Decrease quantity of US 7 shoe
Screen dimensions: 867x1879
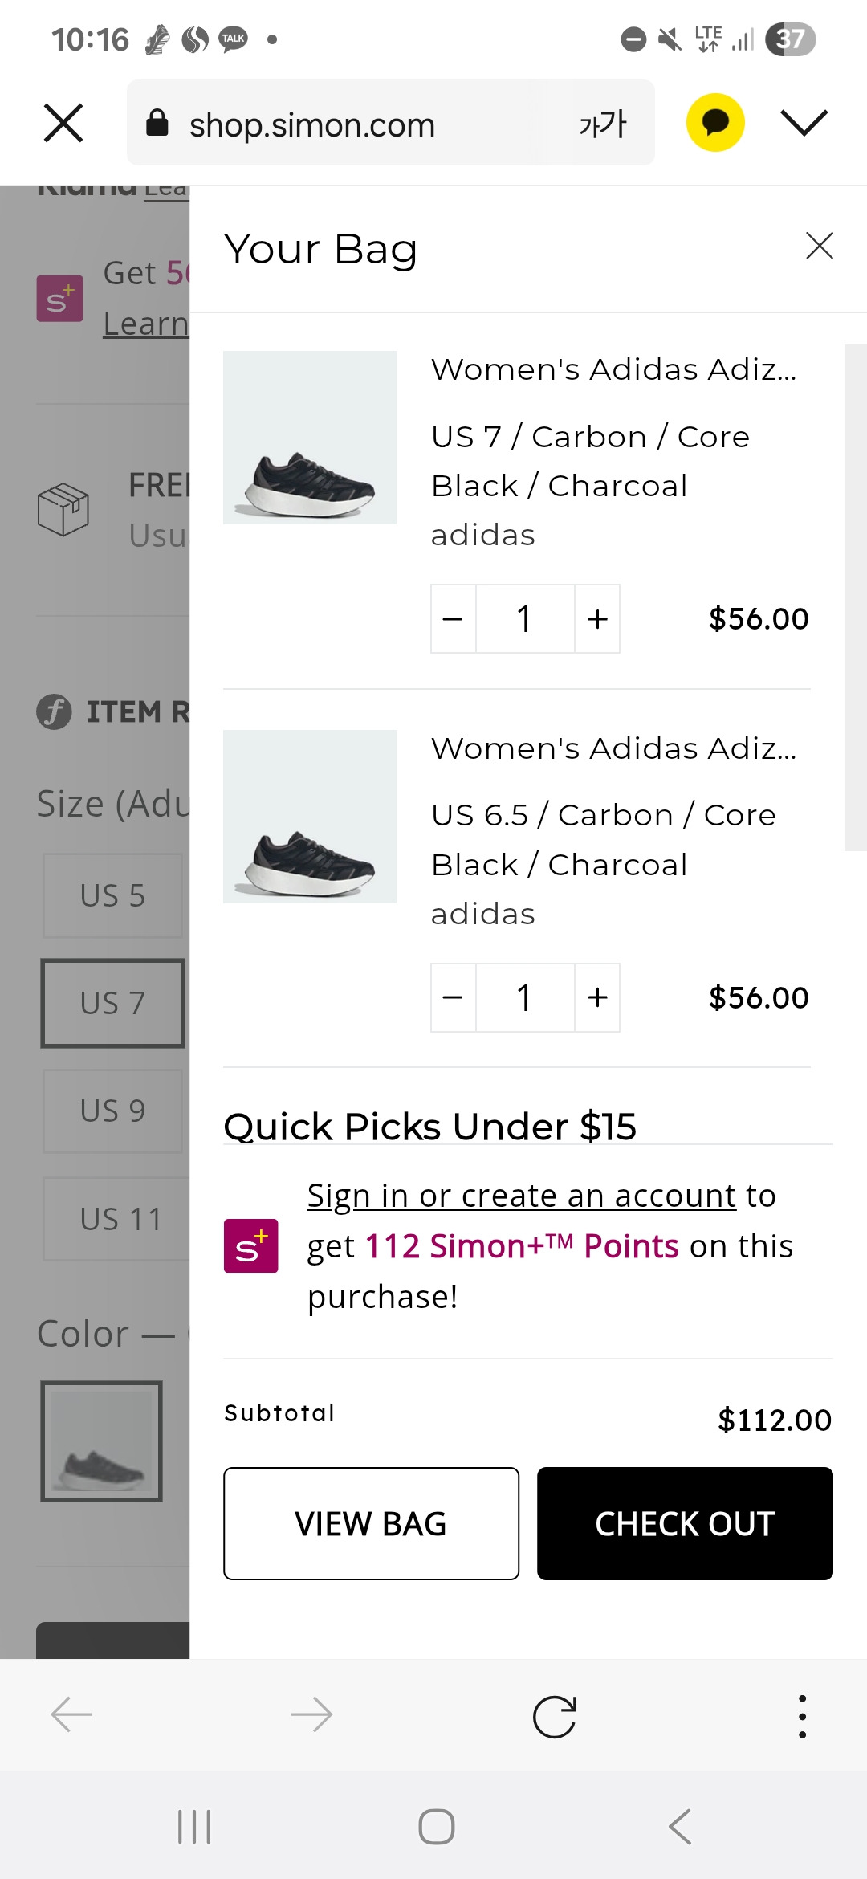pos(454,619)
